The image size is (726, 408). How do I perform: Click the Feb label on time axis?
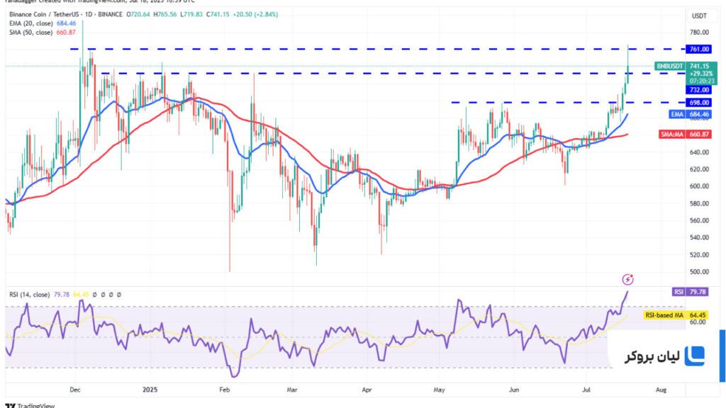225,390
